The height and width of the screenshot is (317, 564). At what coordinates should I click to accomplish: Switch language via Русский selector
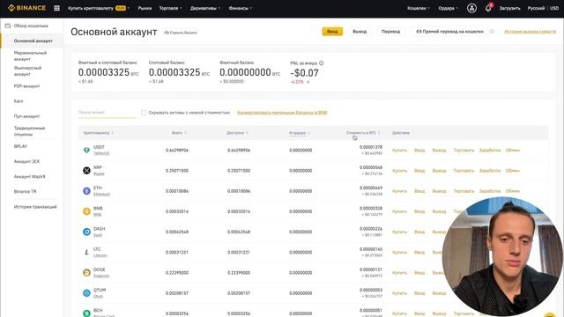pyautogui.click(x=536, y=8)
